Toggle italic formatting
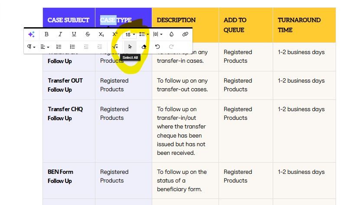The image size is (346, 205). 60,34
